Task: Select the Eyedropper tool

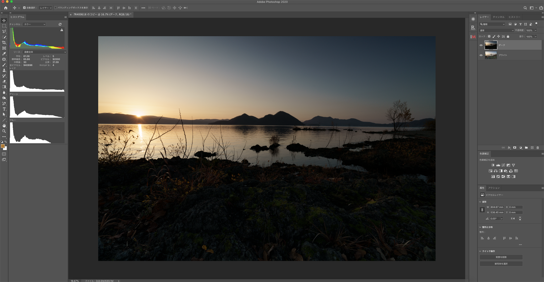Action: (x=4, y=54)
